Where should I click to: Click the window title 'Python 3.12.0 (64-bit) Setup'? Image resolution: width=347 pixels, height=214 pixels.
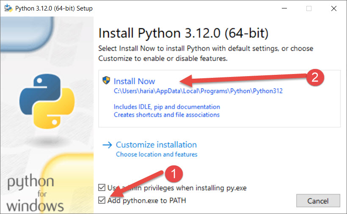[x=54, y=8]
